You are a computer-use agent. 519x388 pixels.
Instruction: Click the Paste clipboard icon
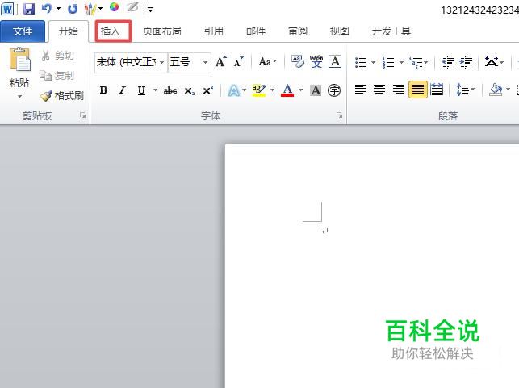tap(19, 60)
